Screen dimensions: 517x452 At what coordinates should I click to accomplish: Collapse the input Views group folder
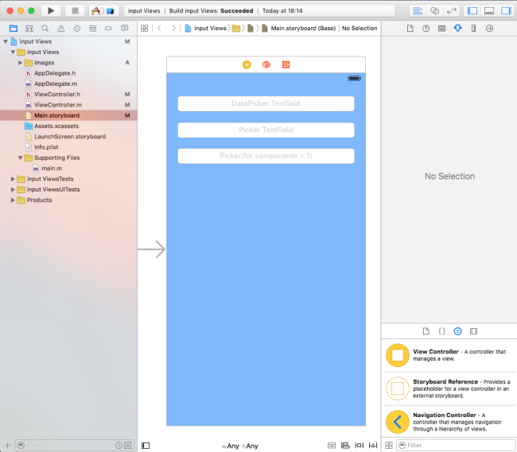pos(13,52)
